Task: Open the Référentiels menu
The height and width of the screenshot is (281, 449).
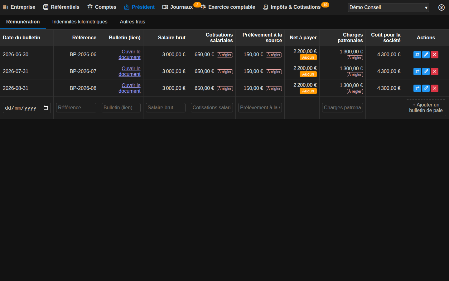Action: 61,7
